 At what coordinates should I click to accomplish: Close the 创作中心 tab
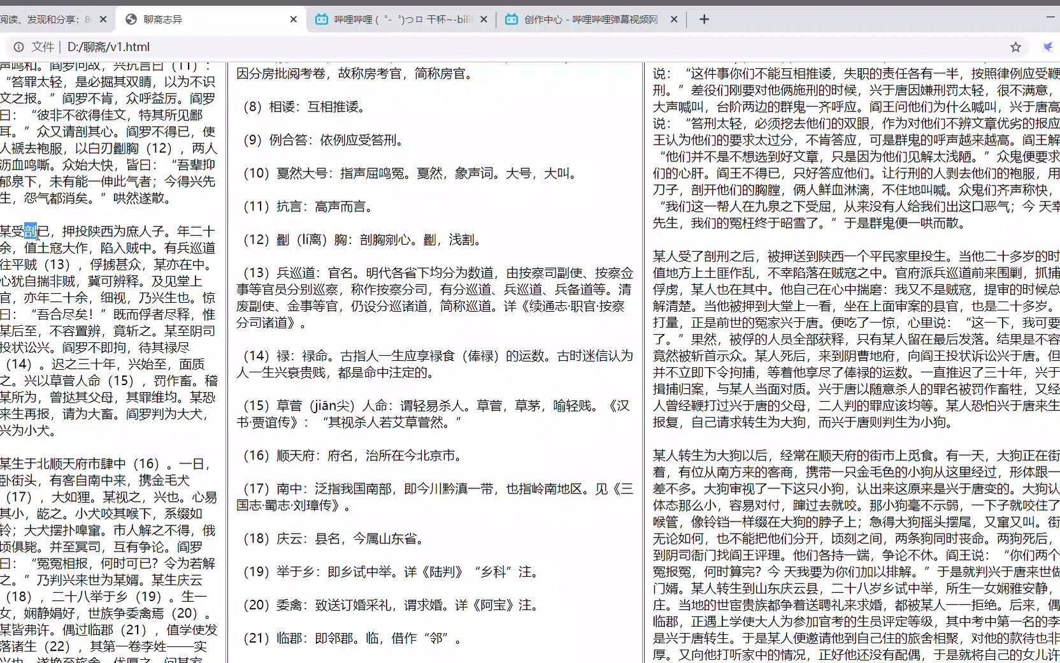[674, 19]
